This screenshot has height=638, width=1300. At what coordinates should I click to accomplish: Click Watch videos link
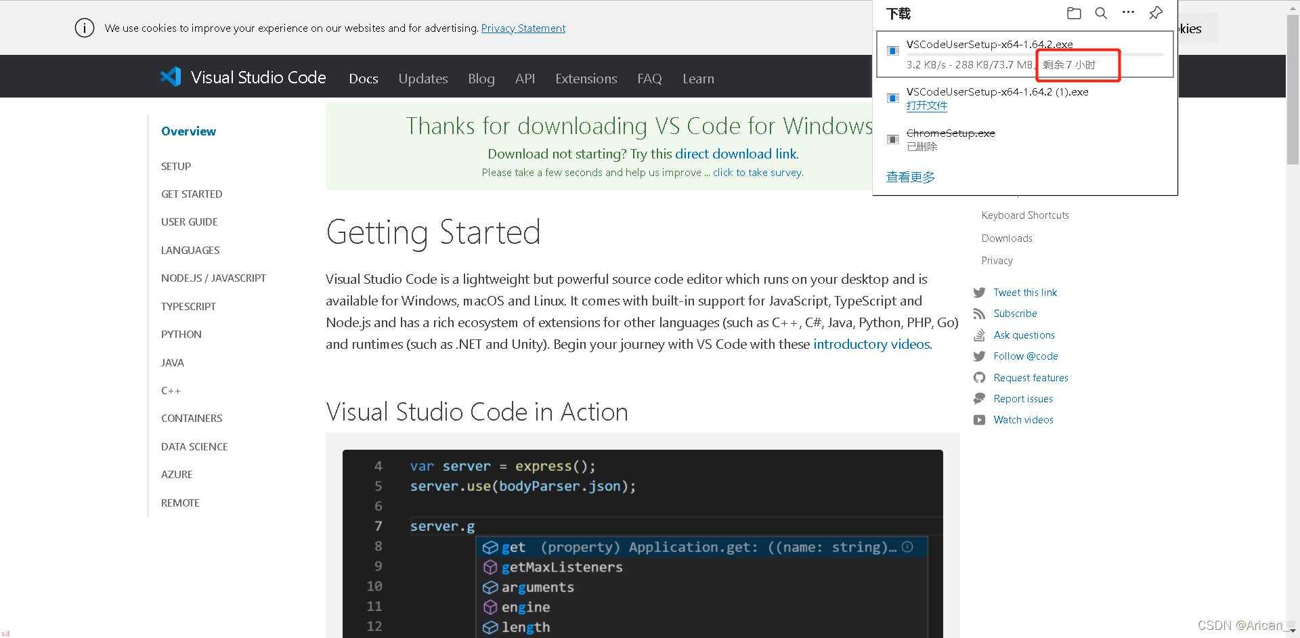(x=1023, y=420)
